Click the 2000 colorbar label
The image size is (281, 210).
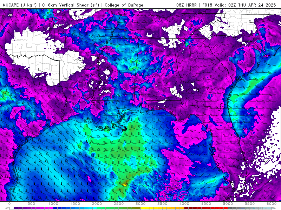(97, 204)
